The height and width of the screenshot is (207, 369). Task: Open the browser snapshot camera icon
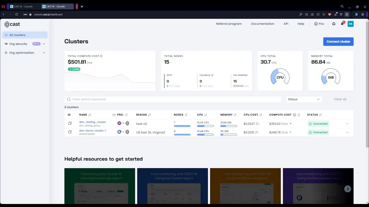(x=312, y=14)
